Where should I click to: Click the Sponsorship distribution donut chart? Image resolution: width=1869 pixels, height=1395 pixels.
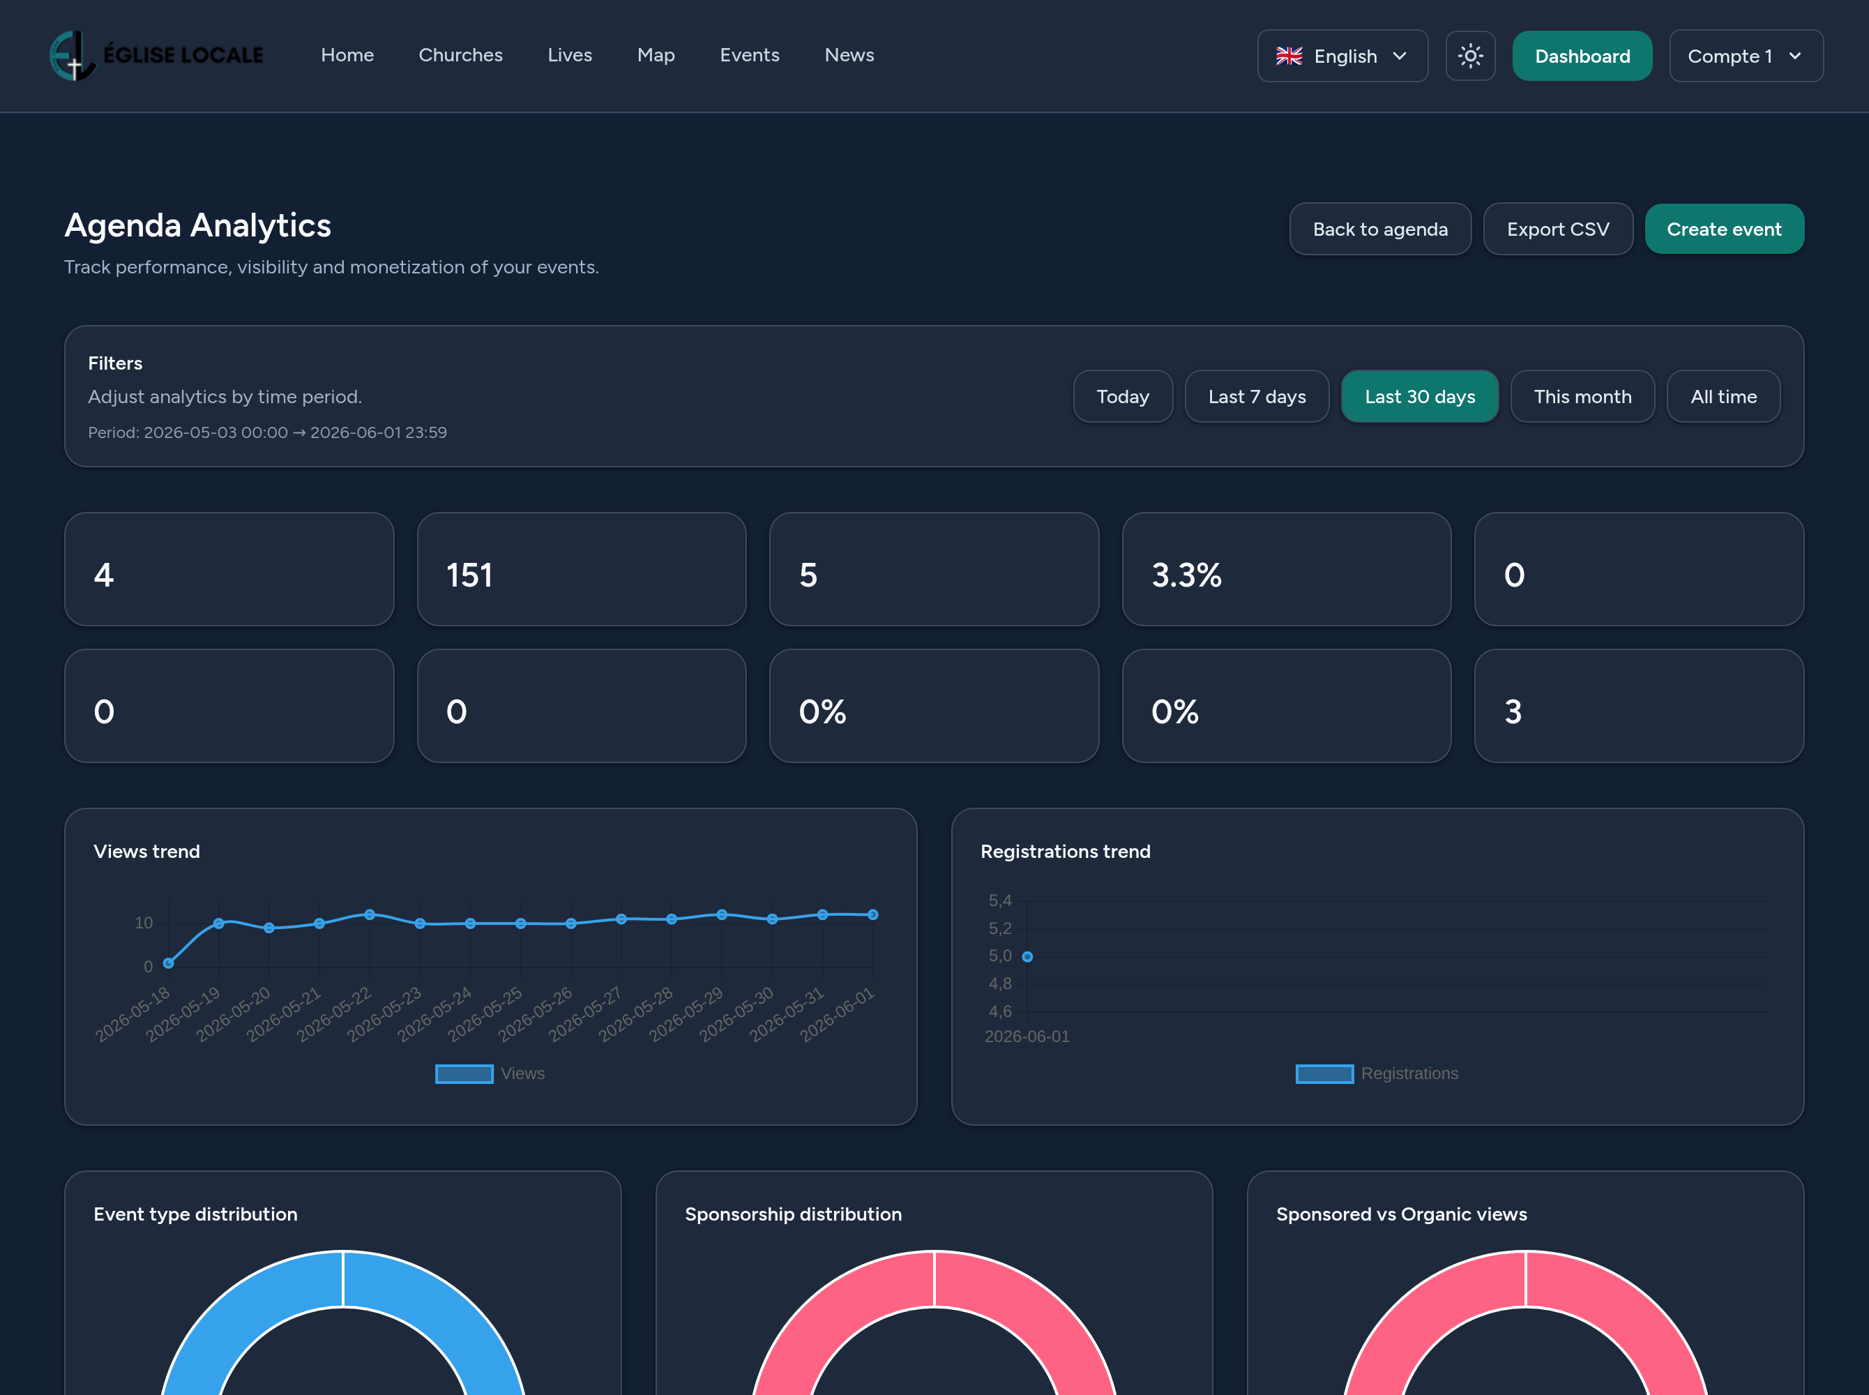pos(934,1322)
